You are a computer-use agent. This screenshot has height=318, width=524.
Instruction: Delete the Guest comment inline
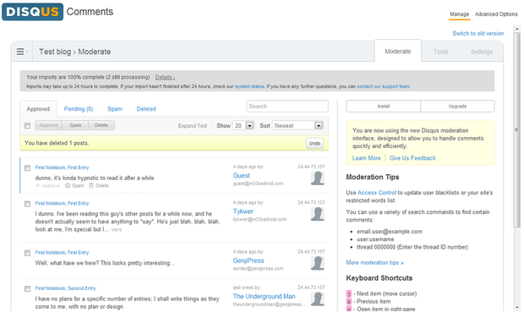pyautogui.click(x=99, y=185)
